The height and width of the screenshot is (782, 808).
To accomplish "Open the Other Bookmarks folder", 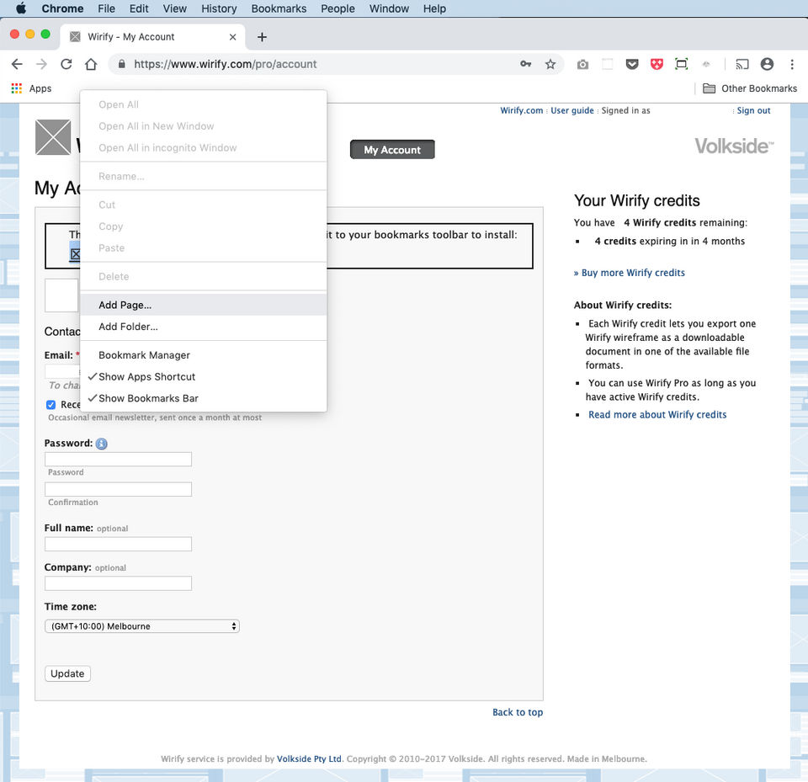I will [750, 88].
